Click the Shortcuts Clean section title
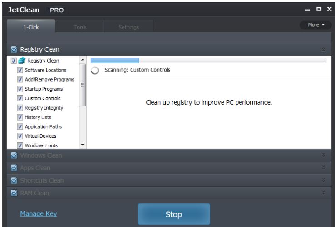Image resolution: width=335 pixels, height=227 pixels. pyautogui.click(x=42, y=180)
